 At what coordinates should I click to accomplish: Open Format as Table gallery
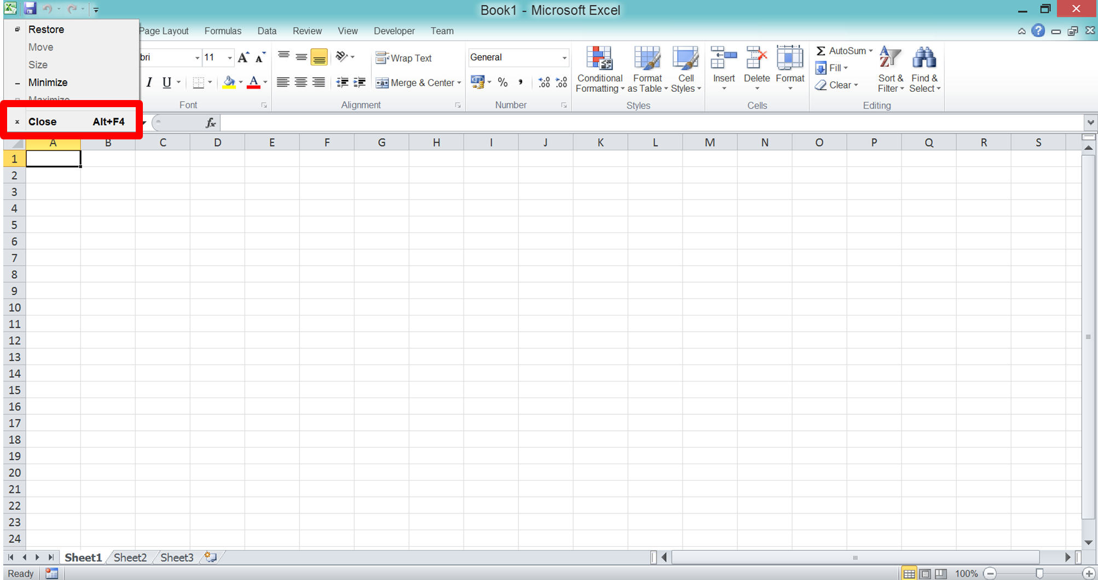click(648, 69)
